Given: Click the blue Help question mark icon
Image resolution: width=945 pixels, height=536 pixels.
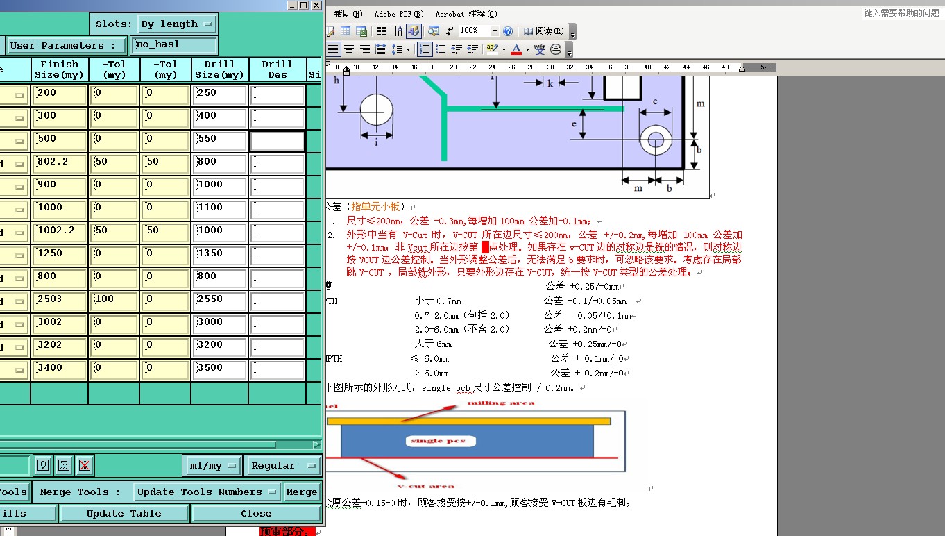Looking at the screenshot, I should [x=508, y=31].
